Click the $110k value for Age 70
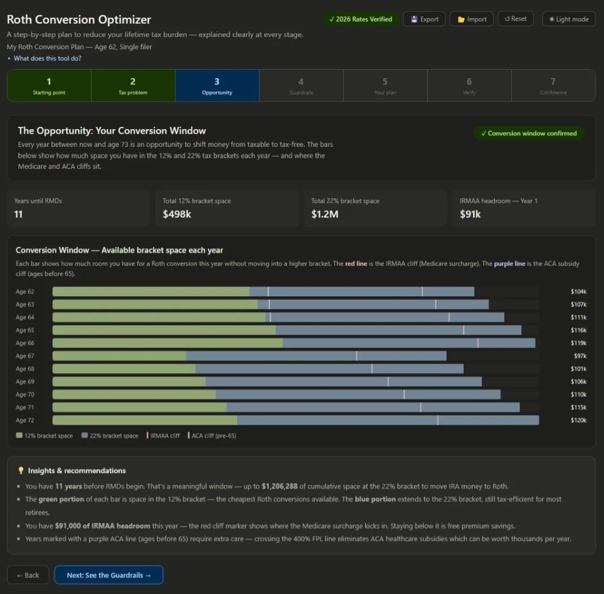 click(578, 395)
